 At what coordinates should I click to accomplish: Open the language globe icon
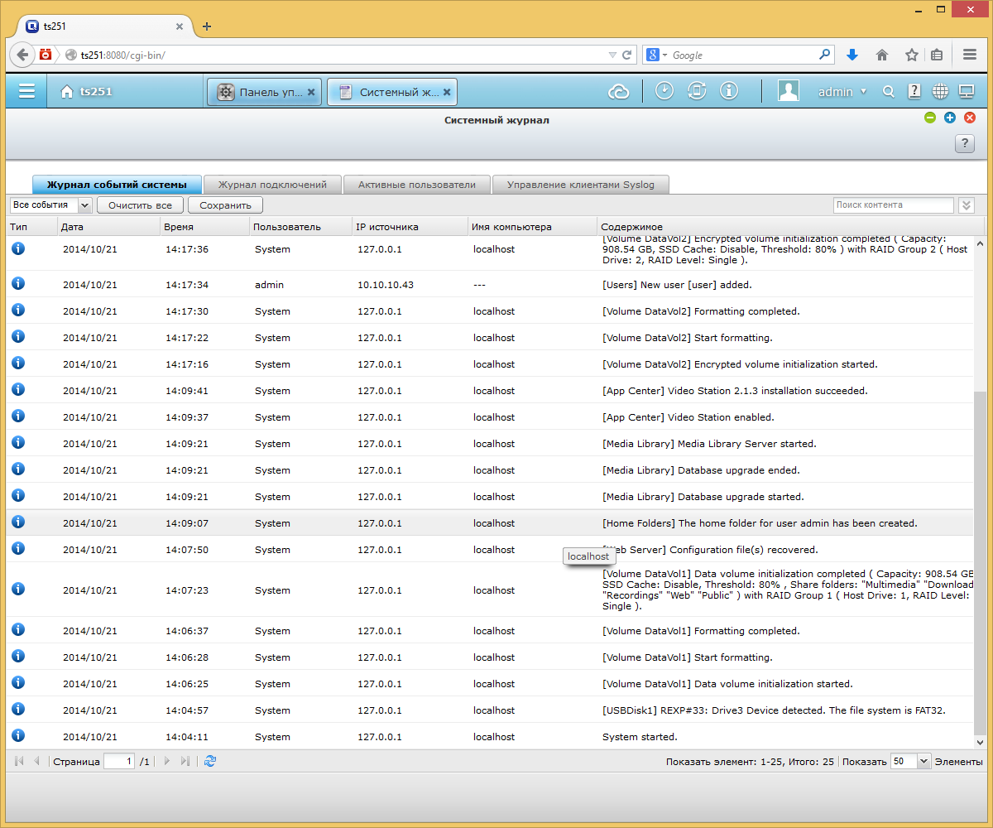[940, 91]
